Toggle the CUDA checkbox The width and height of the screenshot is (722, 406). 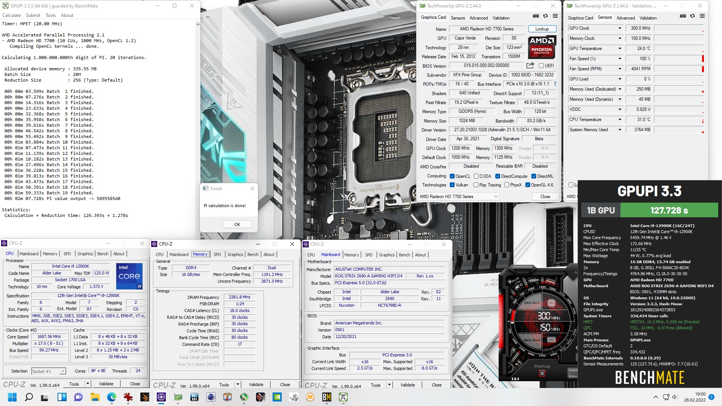[476, 176]
